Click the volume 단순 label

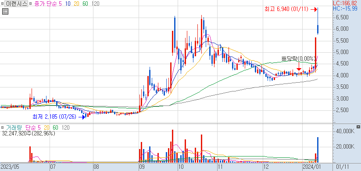[x=31, y=127]
